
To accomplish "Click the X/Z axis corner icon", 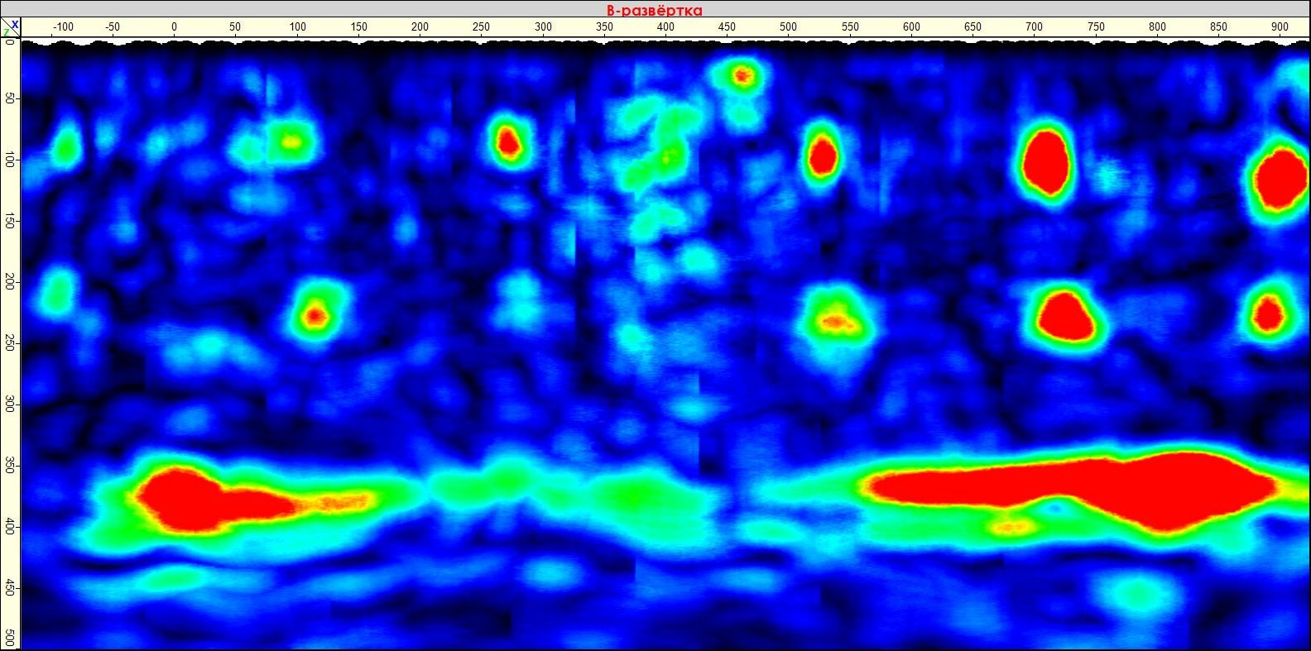I will click(x=10, y=28).
